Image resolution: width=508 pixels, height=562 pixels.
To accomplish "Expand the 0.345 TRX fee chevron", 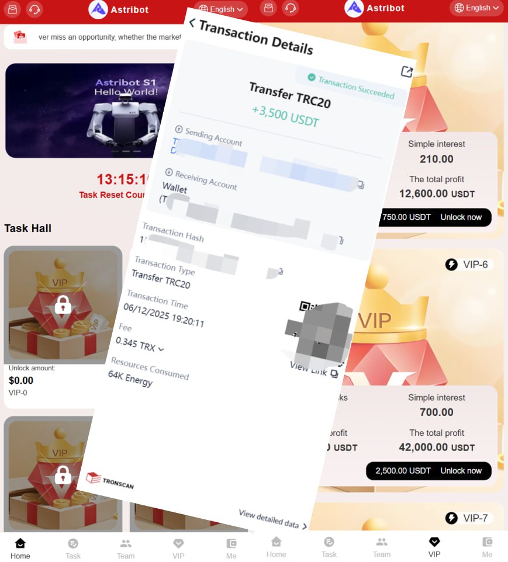I will click(161, 349).
